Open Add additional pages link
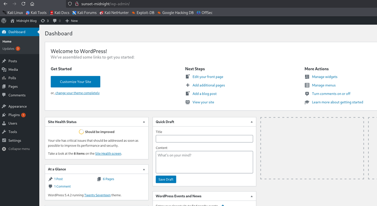The height and width of the screenshot is (206, 377). coord(209,85)
